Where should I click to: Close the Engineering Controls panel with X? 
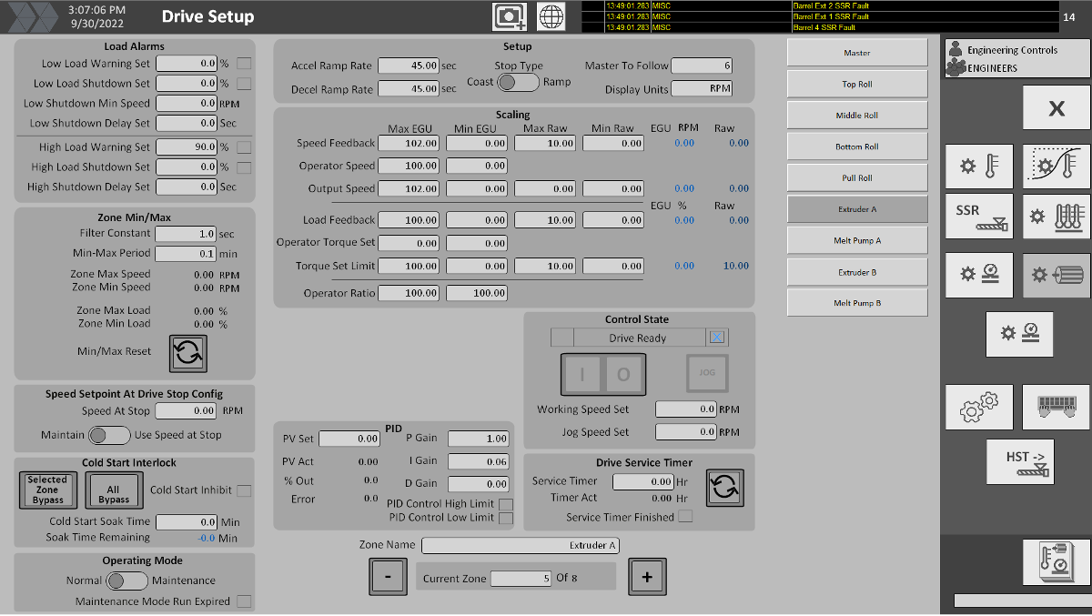point(1057,108)
